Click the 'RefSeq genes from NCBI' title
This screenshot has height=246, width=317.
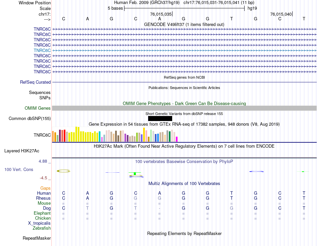pyautogui.click(x=184, y=78)
